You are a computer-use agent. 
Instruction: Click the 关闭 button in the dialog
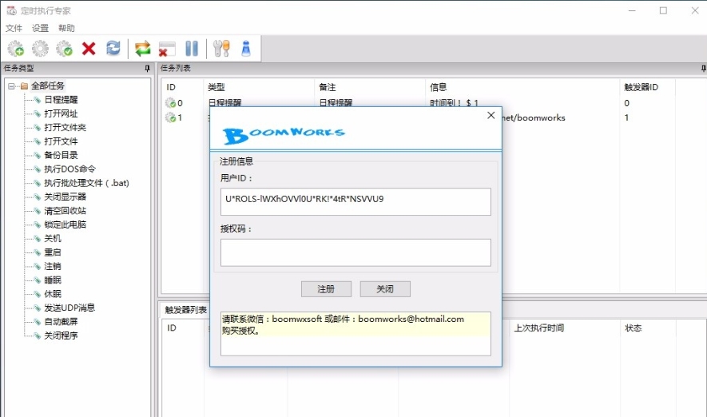(x=385, y=289)
